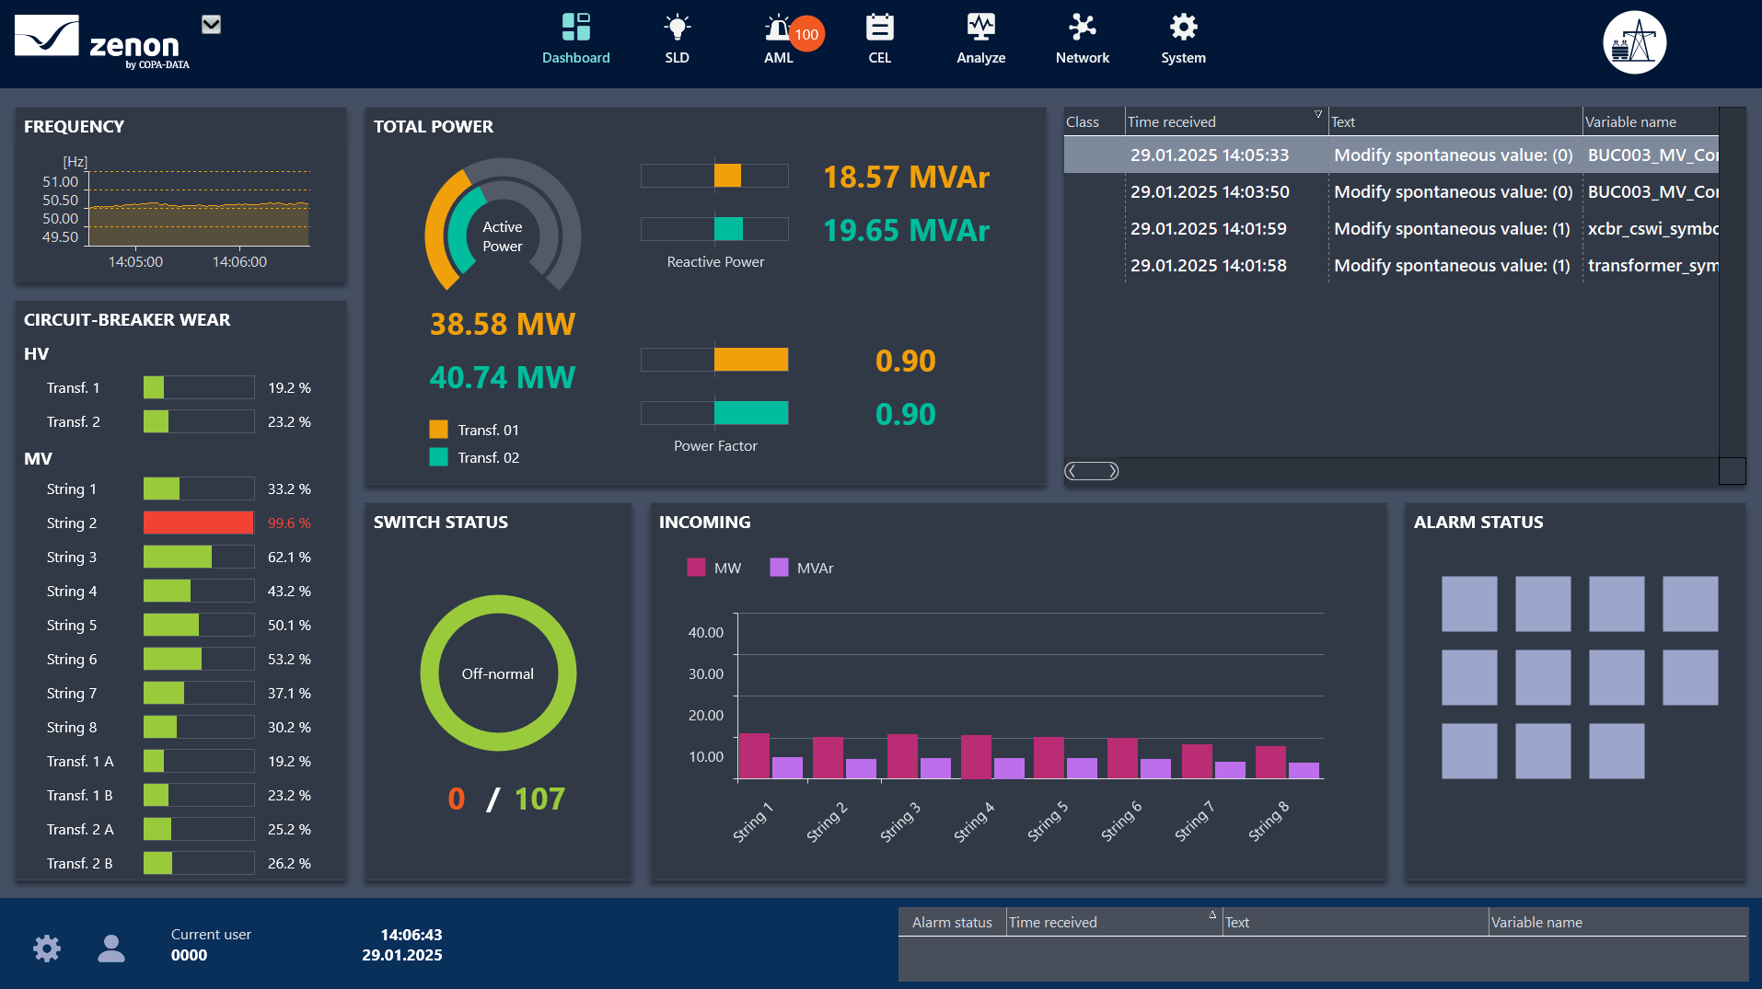The height and width of the screenshot is (989, 1762).
Task: Click the 18.57 MVAr value
Action: pos(906,177)
